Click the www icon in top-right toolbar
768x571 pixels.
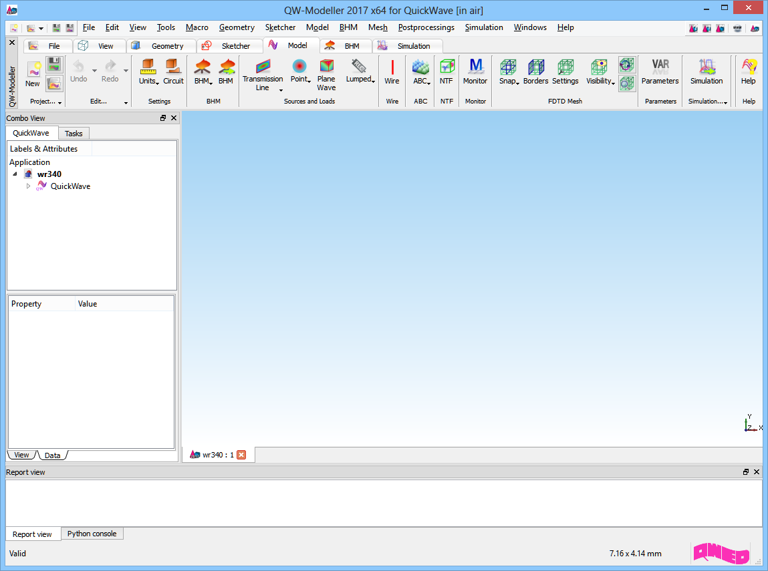point(737,28)
